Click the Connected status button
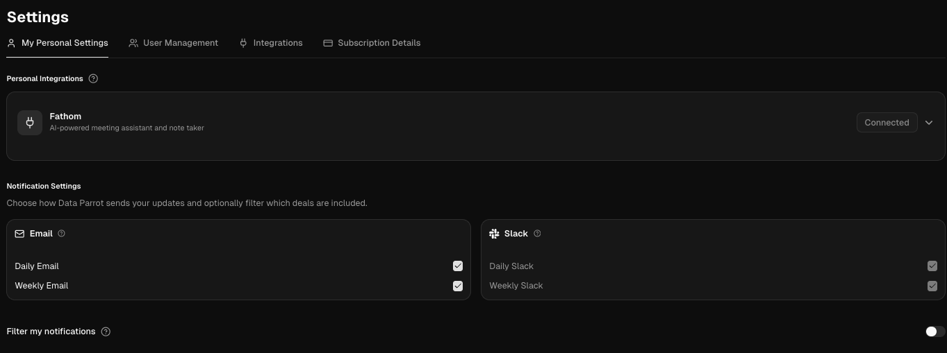947x353 pixels. [x=887, y=123]
